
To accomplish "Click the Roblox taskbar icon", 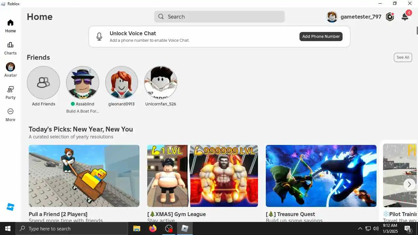I will [x=185, y=228].
